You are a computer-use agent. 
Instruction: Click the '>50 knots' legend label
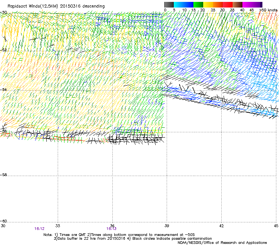point(268,10)
